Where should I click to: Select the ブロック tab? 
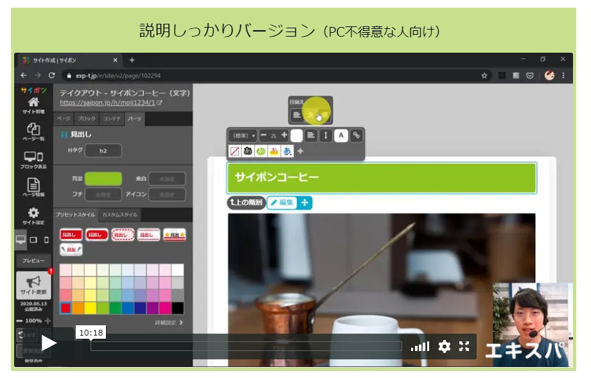(x=86, y=119)
